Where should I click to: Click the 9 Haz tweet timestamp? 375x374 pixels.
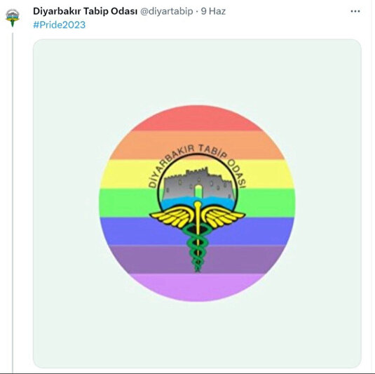coord(213,11)
